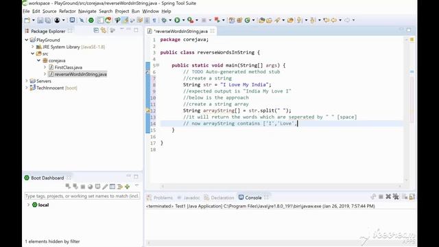This screenshot has height=247, width=439.
Task: Open the Project menu
Action: (x=122, y=11)
